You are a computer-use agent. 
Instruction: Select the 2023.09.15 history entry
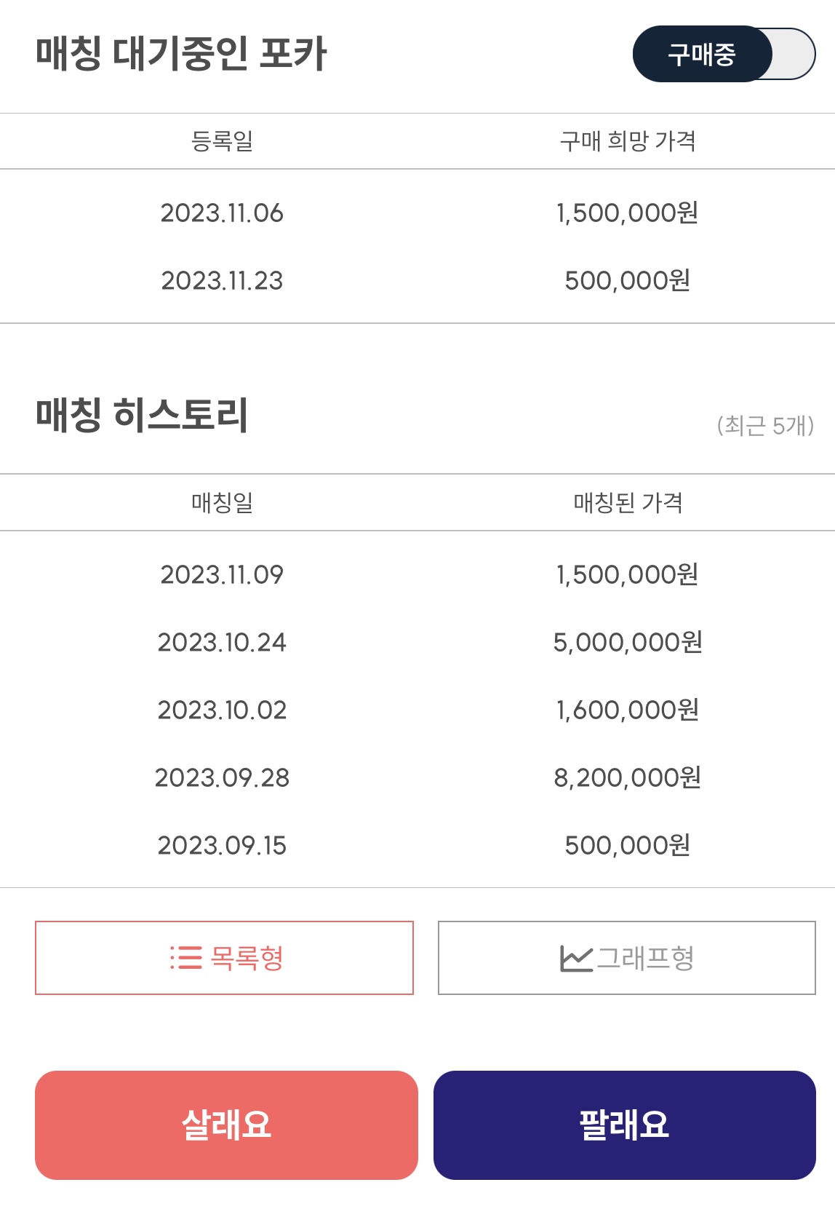417,845
